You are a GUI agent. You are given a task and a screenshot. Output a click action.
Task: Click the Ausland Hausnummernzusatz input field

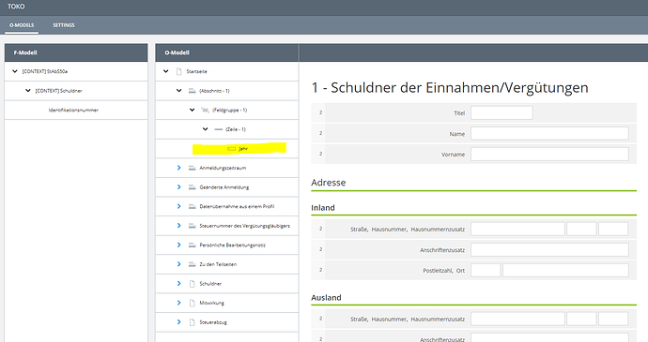[x=613, y=319]
